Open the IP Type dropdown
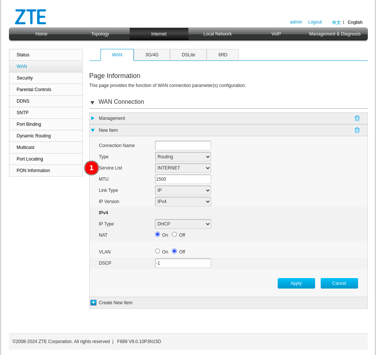This screenshot has height=355, width=376. tap(183, 224)
